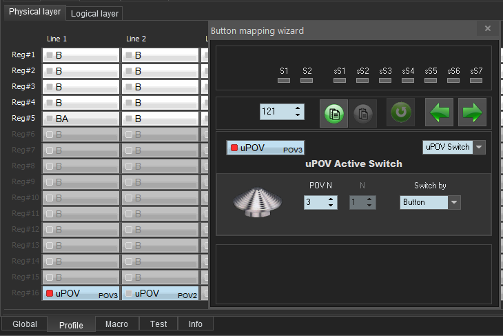503x336 pixels.
Task: Select the uPOV POV3 button in wizard
Action: tap(265, 148)
